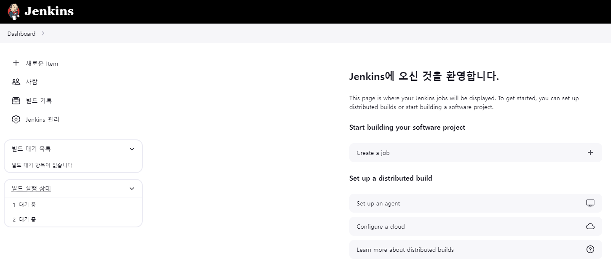
Task: Click Set up an agent
Action: 475,203
